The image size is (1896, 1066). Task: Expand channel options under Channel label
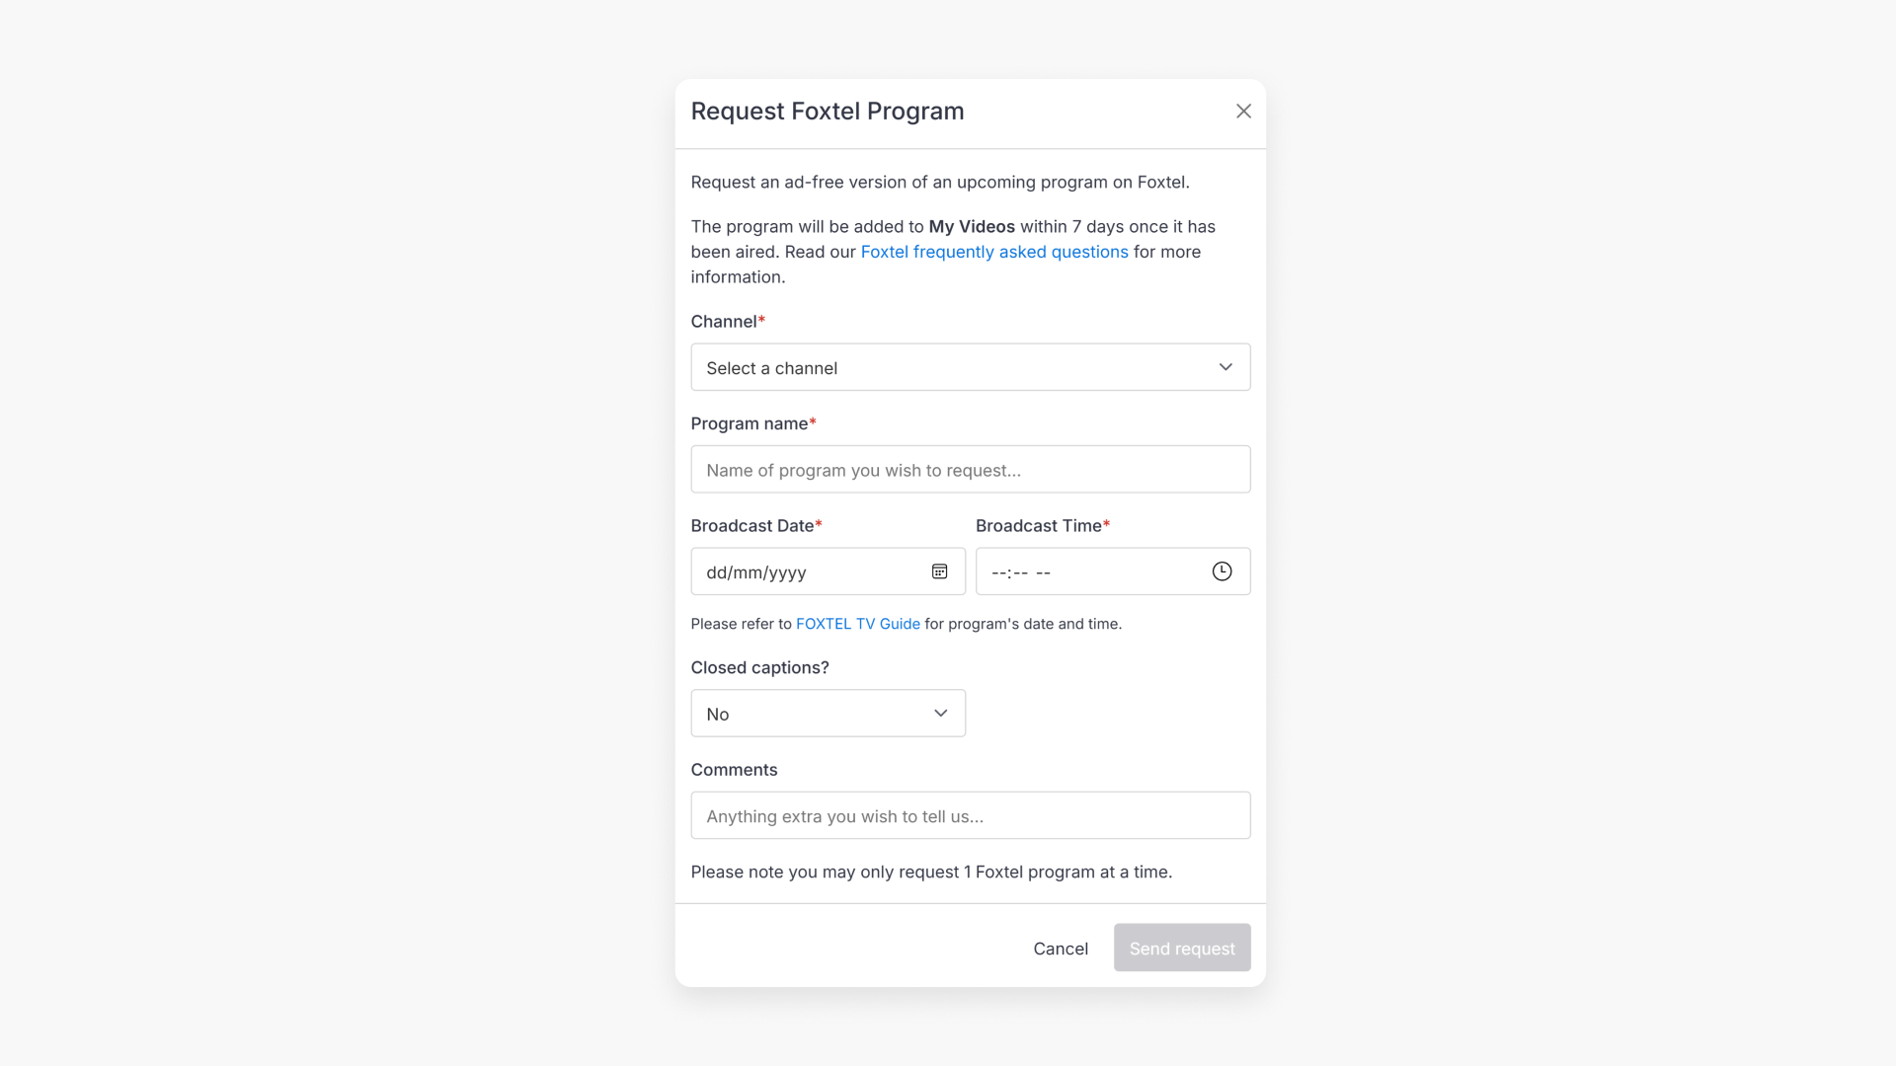pos(971,366)
